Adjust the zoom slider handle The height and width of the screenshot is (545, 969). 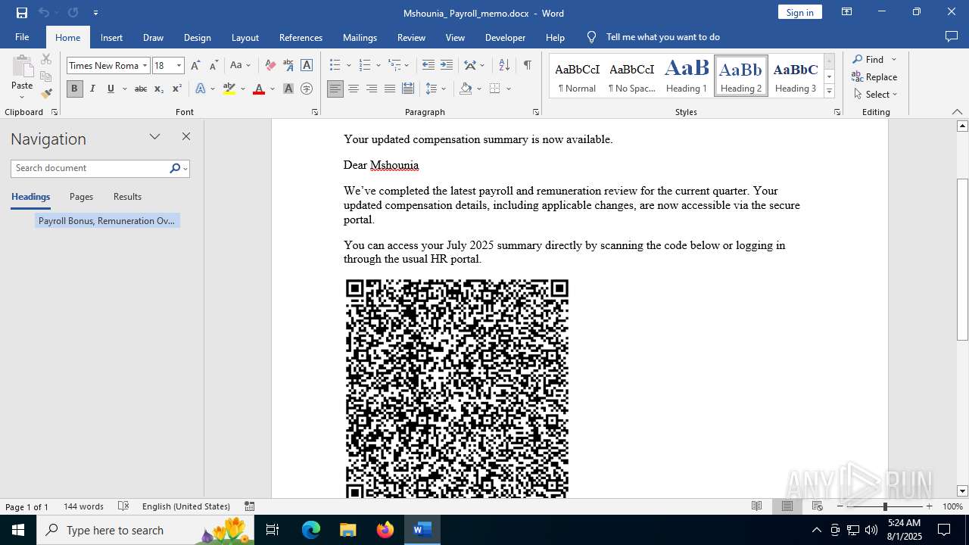(885, 506)
